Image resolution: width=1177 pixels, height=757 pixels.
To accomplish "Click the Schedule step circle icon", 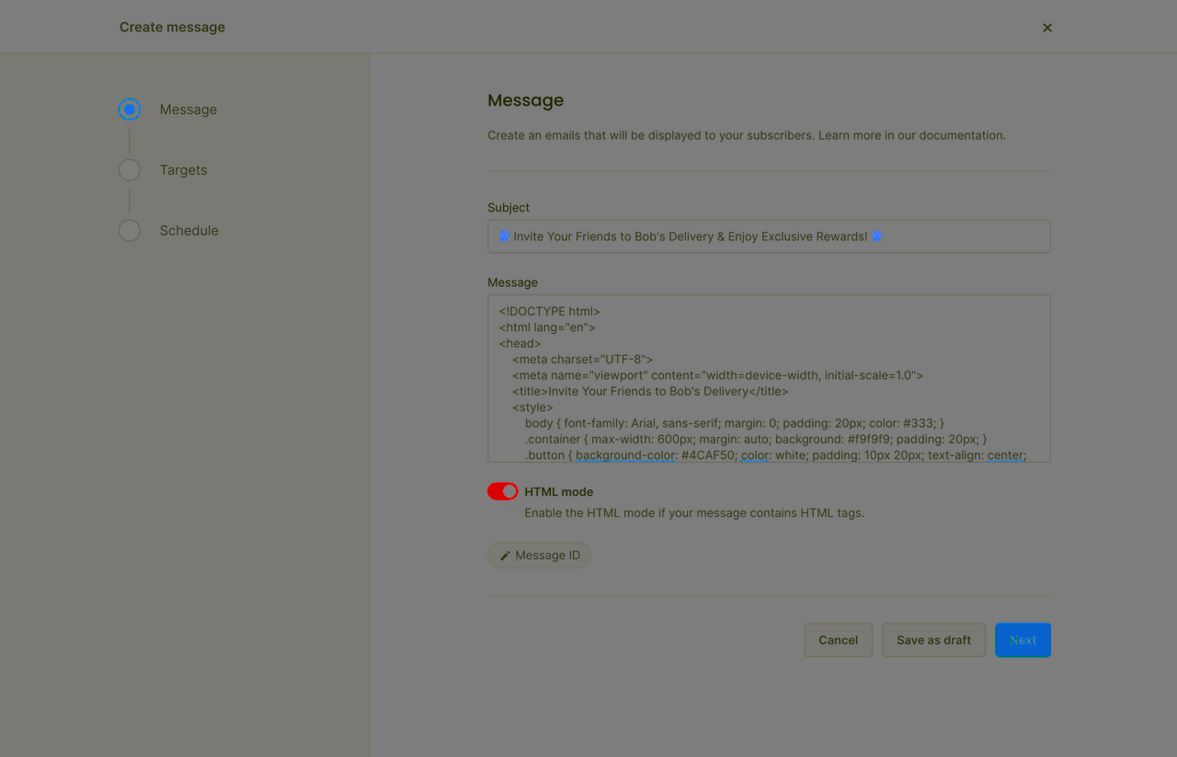I will pos(129,230).
